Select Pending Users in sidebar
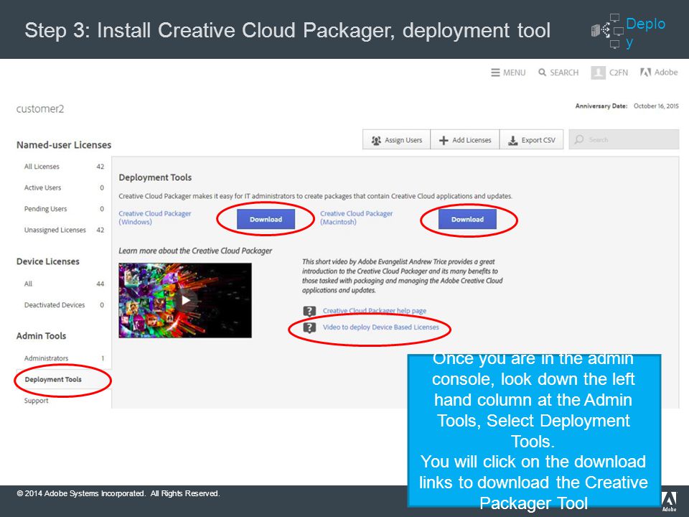 [x=64, y=209]
